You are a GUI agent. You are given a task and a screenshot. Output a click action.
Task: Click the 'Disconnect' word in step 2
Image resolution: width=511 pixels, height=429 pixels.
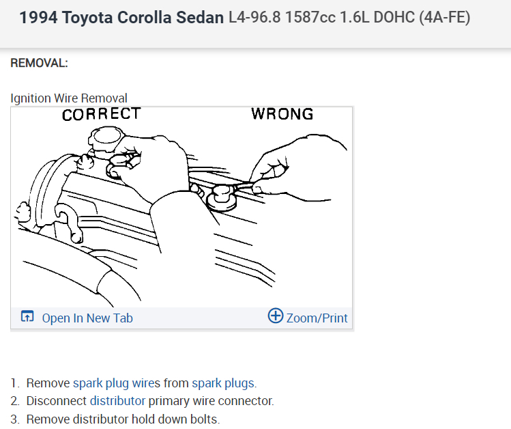57,401
